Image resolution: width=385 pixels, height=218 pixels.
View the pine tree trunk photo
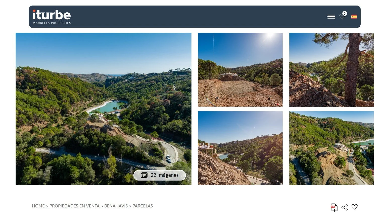point(331,70)
